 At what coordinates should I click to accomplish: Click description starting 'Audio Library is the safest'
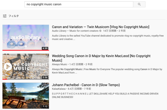(108, 37)
